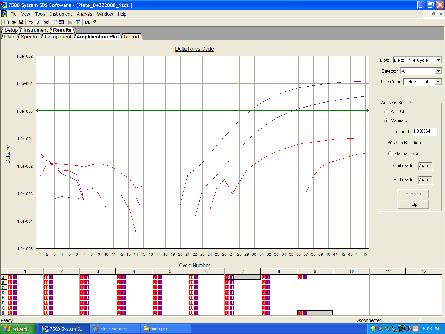Click the Help button in Analysis Settings
Image resolution: width=445 pixels, height=334 pixels.
(413, 204)
